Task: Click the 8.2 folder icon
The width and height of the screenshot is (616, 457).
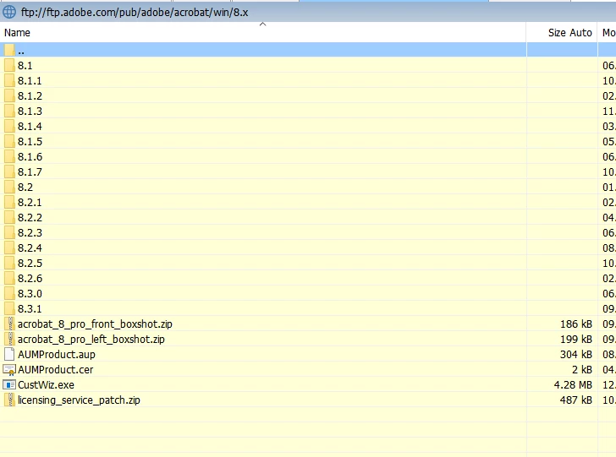Action: point(9,188)
